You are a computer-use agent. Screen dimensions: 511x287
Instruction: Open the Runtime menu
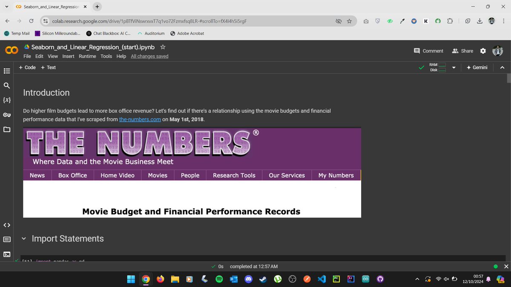[87, 56]
